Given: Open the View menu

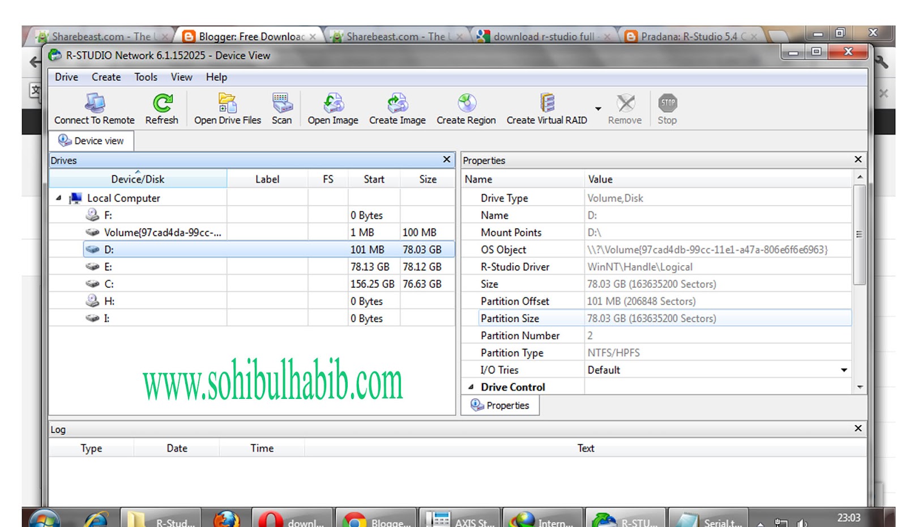Looking at the screenshot, I should coord(181,77).
